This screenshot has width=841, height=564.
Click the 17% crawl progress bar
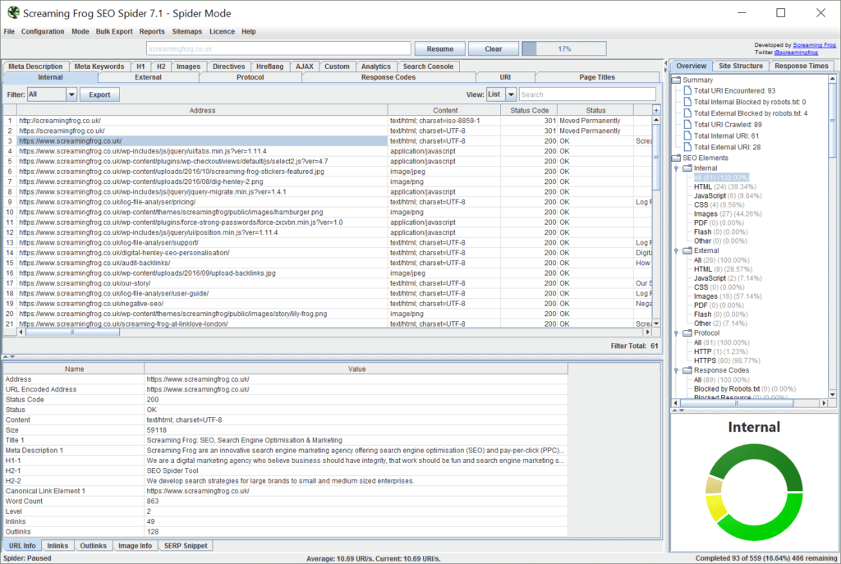(x=564, y=48)
